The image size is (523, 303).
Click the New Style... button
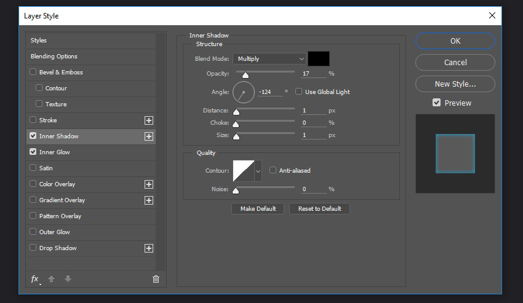pos(455,84)
